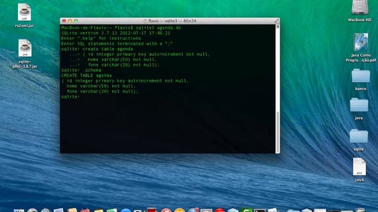Click the 'Enter ".help" for instructions' line
Screen dimensions: 378x212
[x=101, y=38]
